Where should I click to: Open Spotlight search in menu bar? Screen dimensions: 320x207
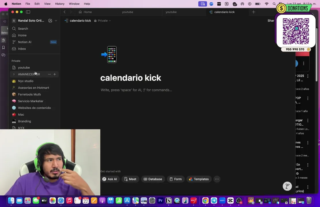pyautogui.click(x=274, y=4)
